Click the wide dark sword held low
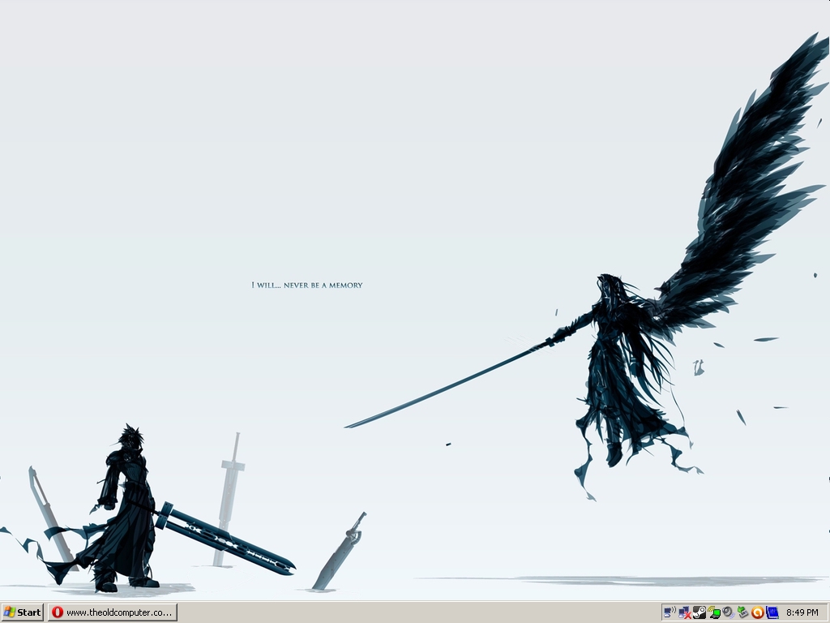 [227, 539]
